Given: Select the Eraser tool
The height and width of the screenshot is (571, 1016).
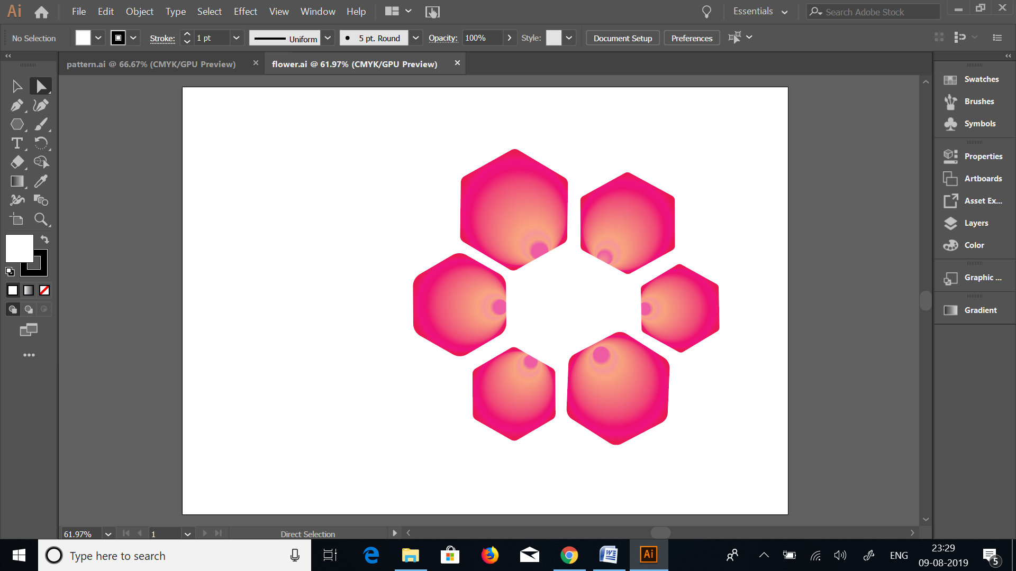Looking at the screenshot, I should pos(17,162).
